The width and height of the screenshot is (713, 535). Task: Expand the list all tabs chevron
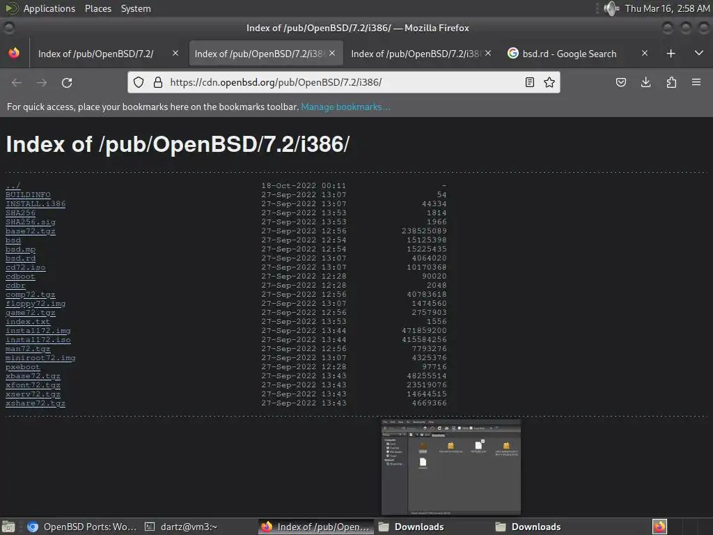click(x=699, y=53)
